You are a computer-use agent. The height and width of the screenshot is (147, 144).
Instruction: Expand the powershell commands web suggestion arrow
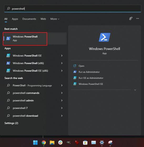(x=62, y=93)
